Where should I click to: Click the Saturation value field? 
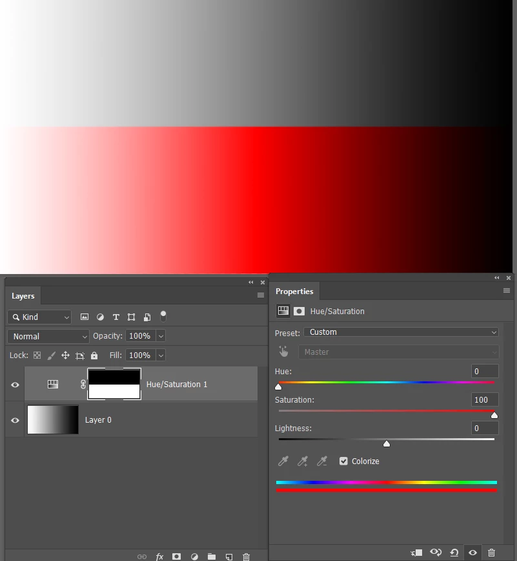tap(485, 399)
